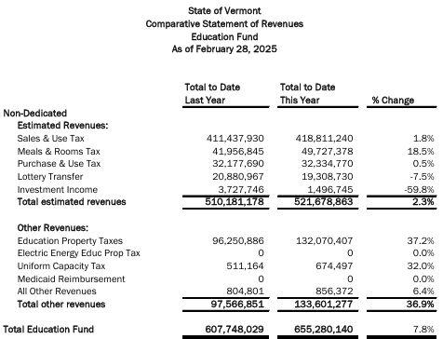The height and width of the screenshot is (339, 443).
Task: Click the 'Total Education Fund' label
Action: 48,330
